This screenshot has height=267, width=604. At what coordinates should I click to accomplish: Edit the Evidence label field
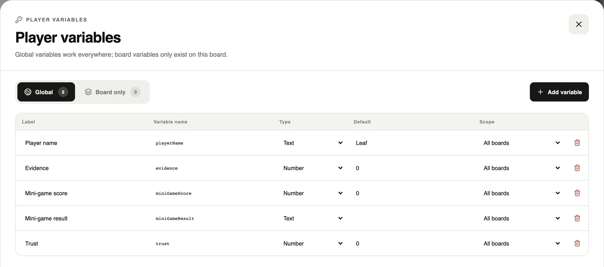(x=85, y=168)
